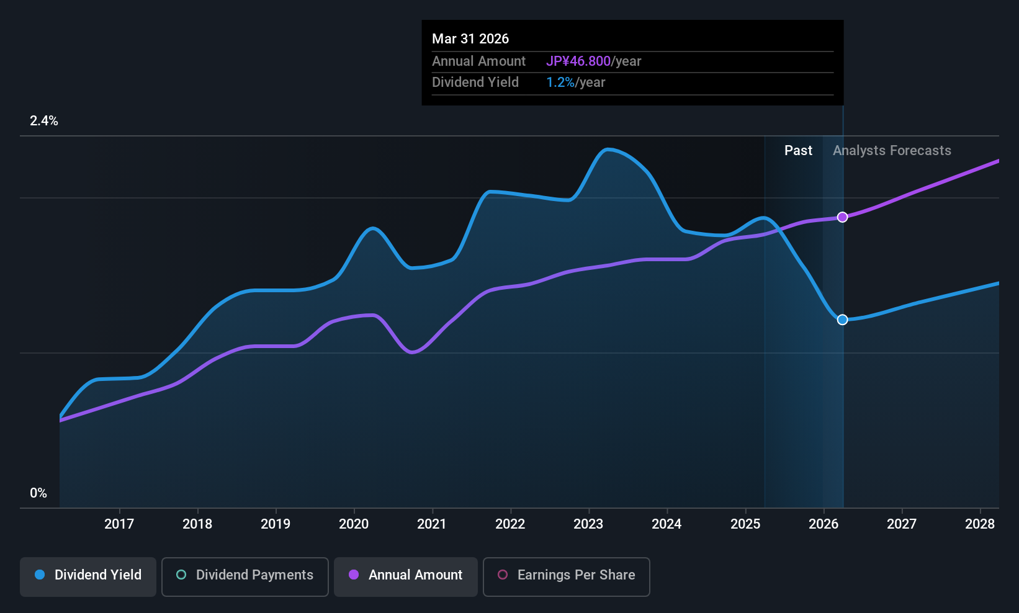Click the 1.2%/year tooltip value
This screenshot has width=1019, height=613.
coord(575,83)
